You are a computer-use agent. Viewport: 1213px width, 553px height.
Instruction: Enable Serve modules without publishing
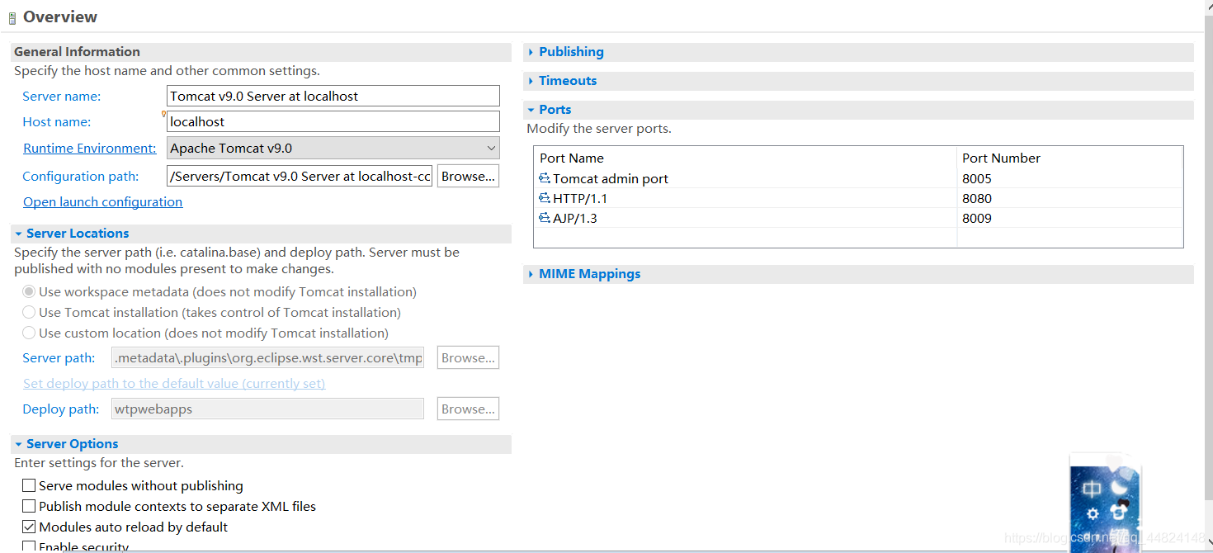tap(29, 485)
